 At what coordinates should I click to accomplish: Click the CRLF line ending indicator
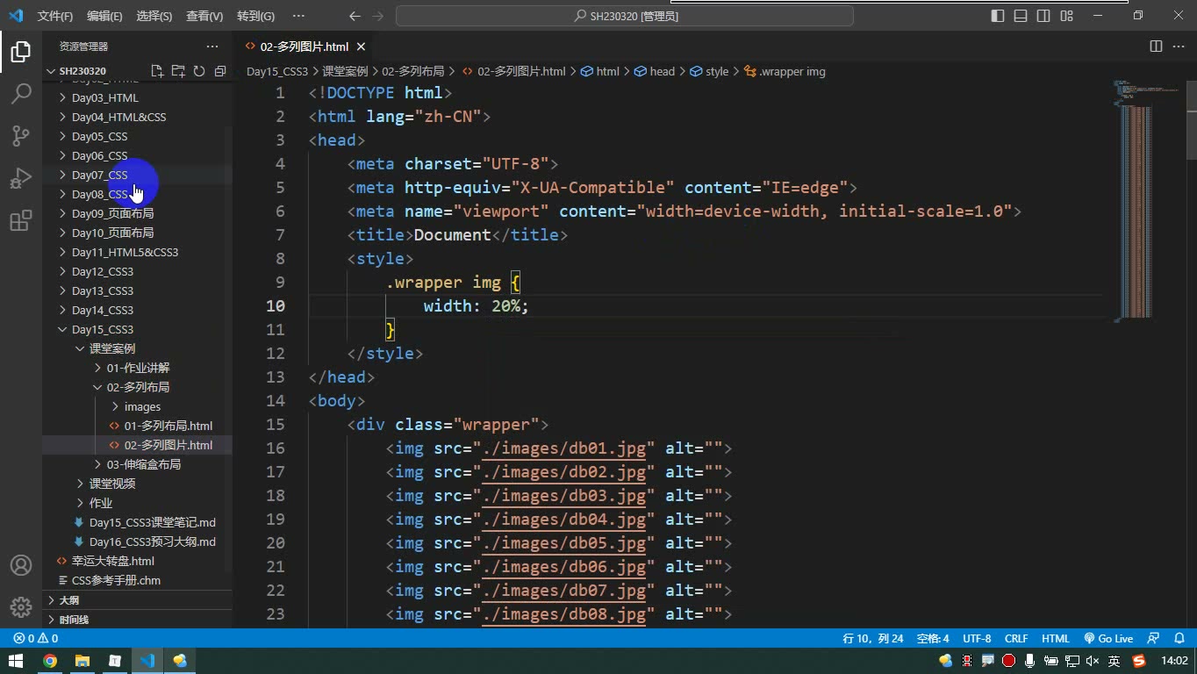1016,638
